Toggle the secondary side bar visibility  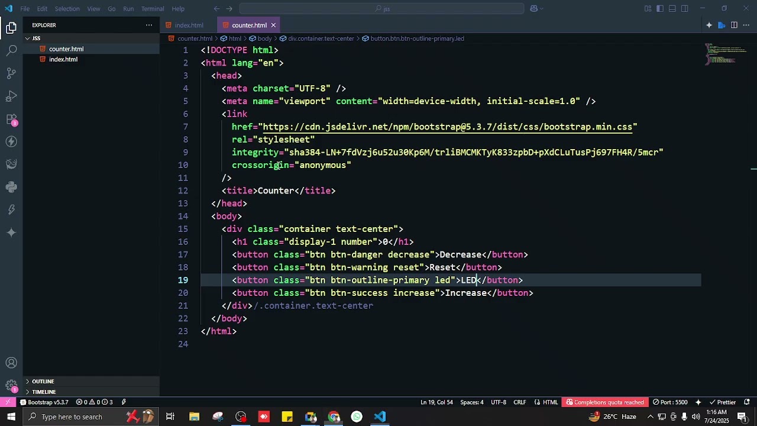684,8
